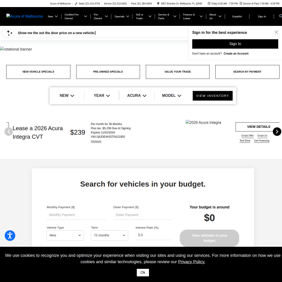Click Service 321-510-8401 phone number
Viewport: 282px width, 282px height.
(x=115, y=3)
